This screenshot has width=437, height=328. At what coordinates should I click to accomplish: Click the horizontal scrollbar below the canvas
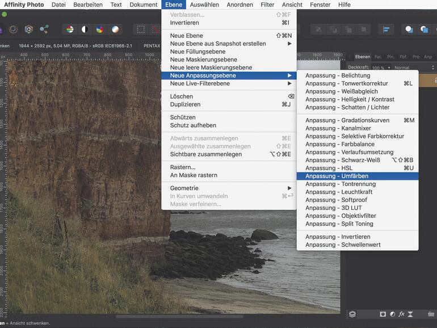179,317
